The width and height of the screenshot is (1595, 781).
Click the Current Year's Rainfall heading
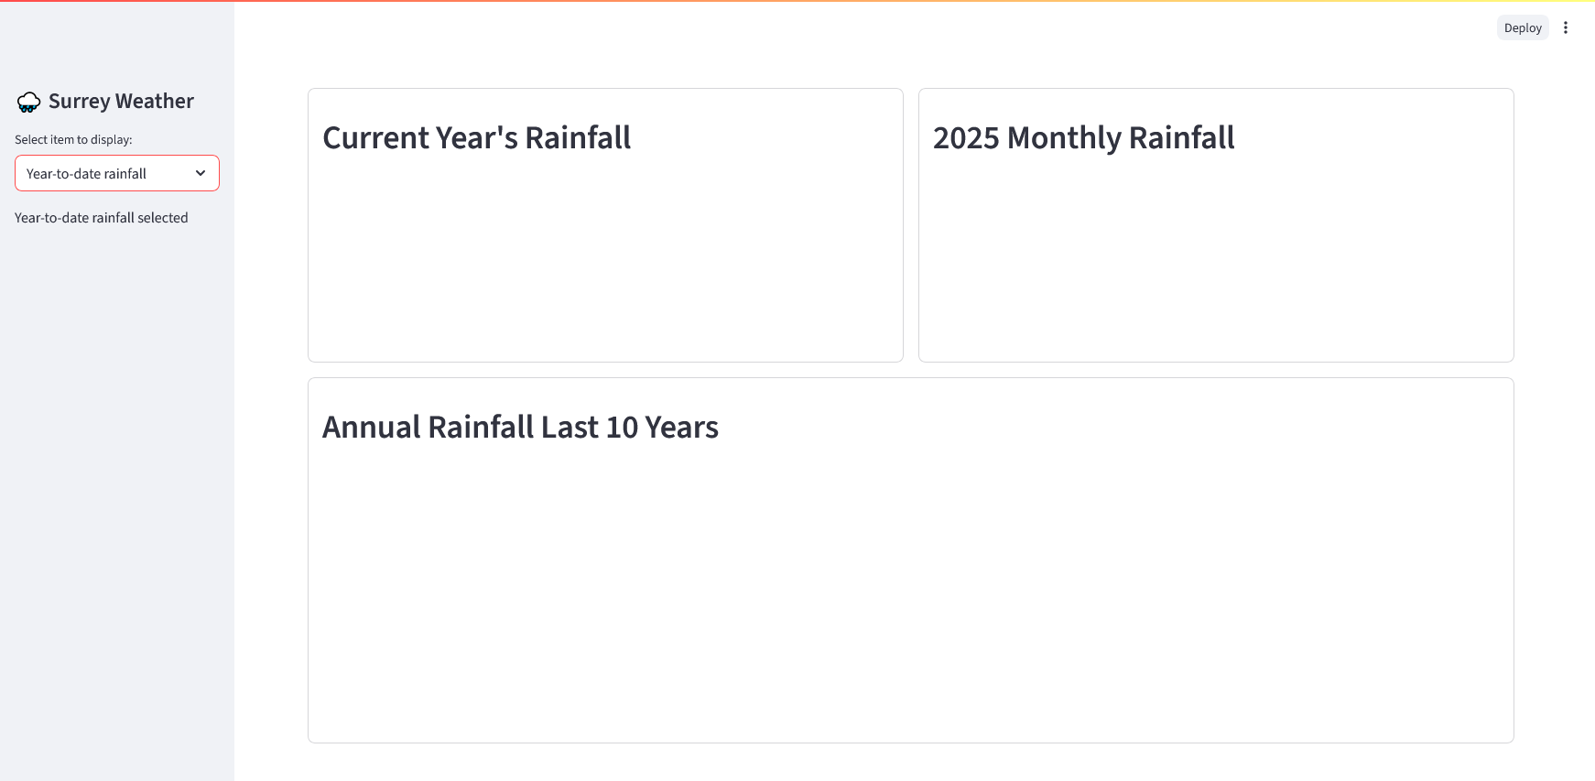(476, 137)
